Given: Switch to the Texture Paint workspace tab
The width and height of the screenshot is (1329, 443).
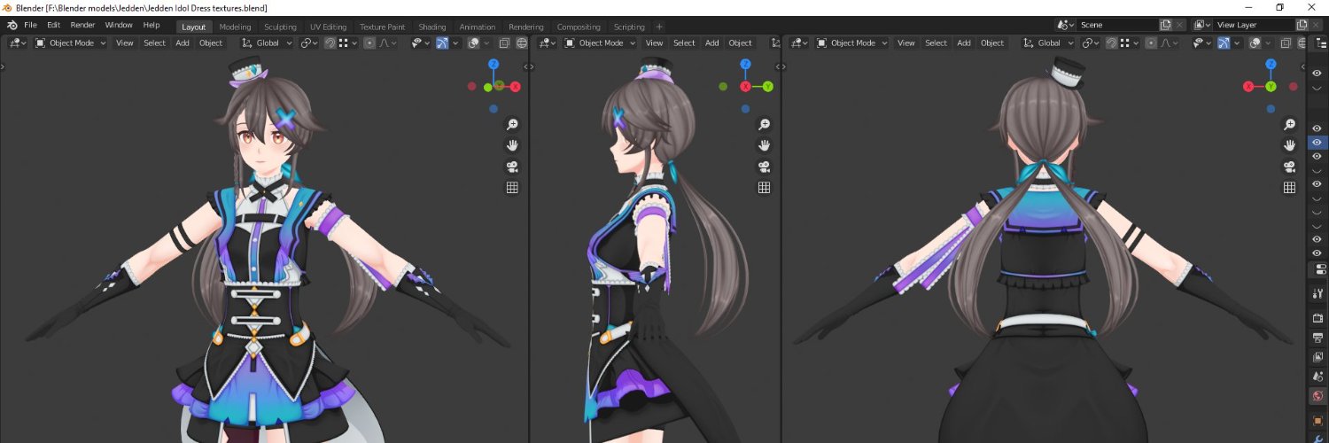Looking at the screenshot, I should (x=382, y=27).
